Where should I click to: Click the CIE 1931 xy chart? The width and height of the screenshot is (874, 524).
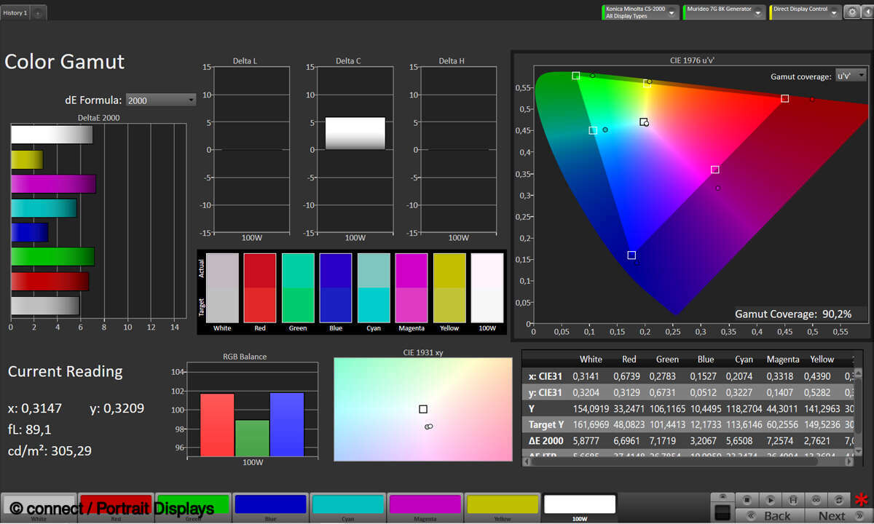click(423, 409)
